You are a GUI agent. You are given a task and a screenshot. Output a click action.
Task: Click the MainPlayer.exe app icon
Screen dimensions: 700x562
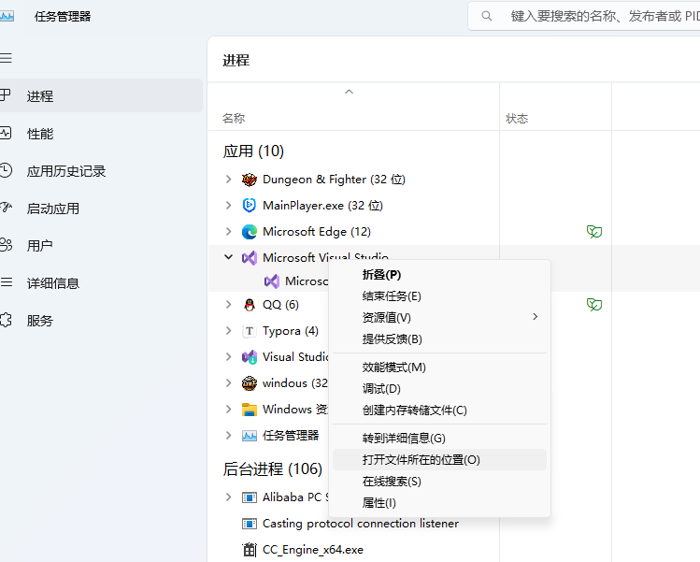[x=250, y=206]
